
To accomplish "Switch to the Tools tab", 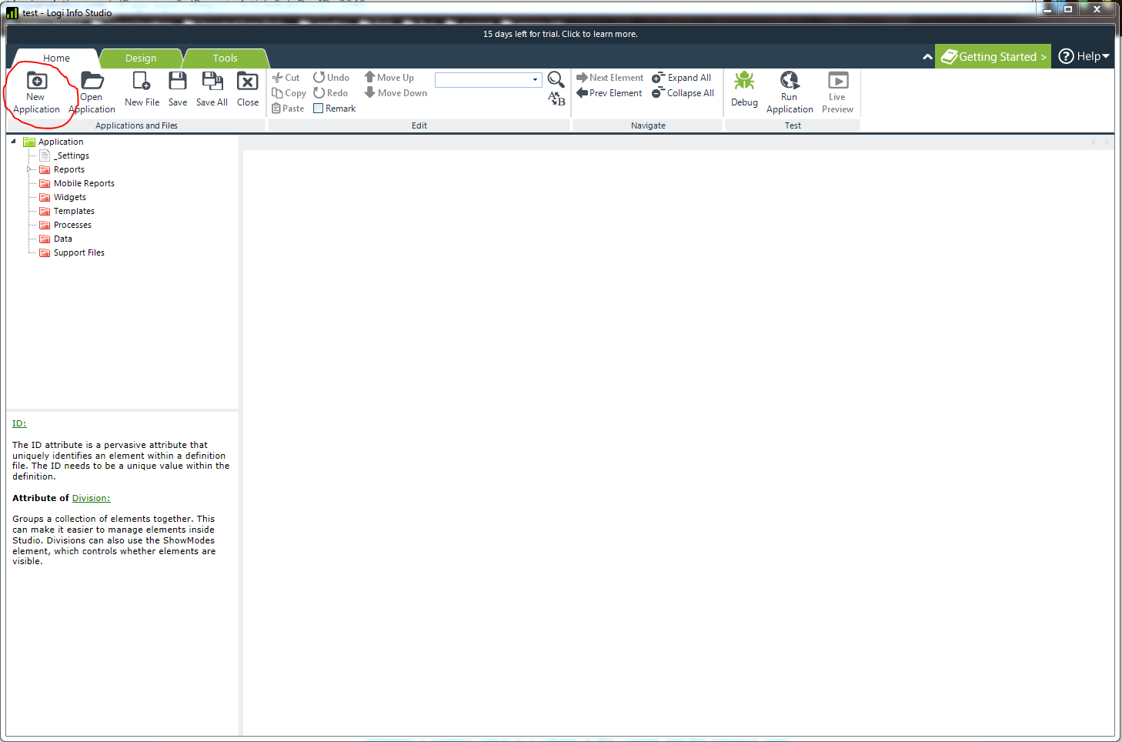I will (x=225, y=58).
